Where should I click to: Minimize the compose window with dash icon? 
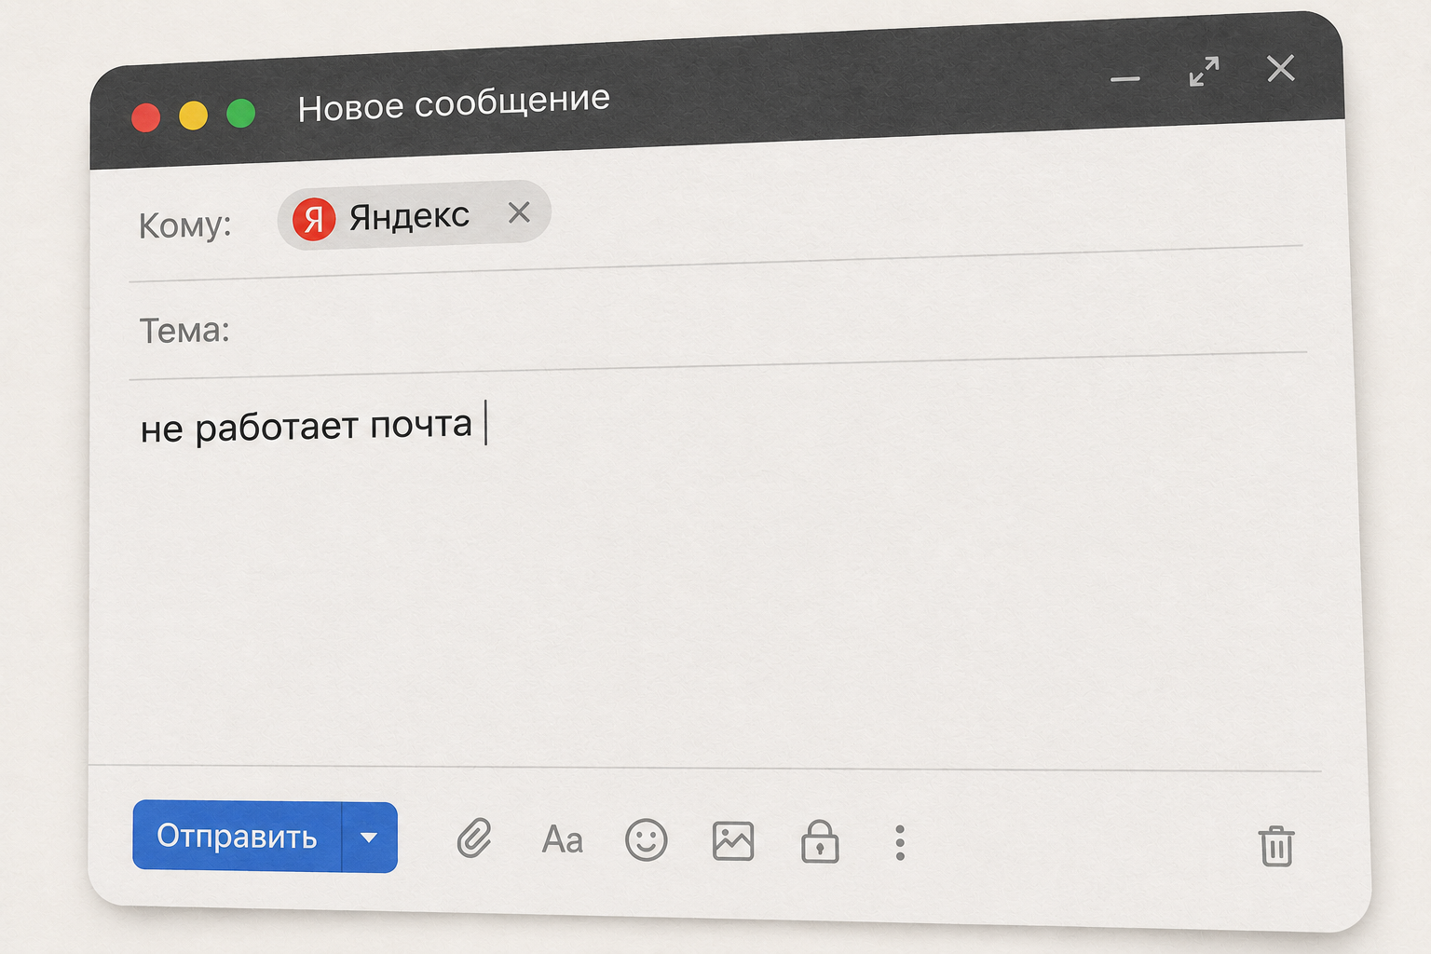tap(1125, 78)
